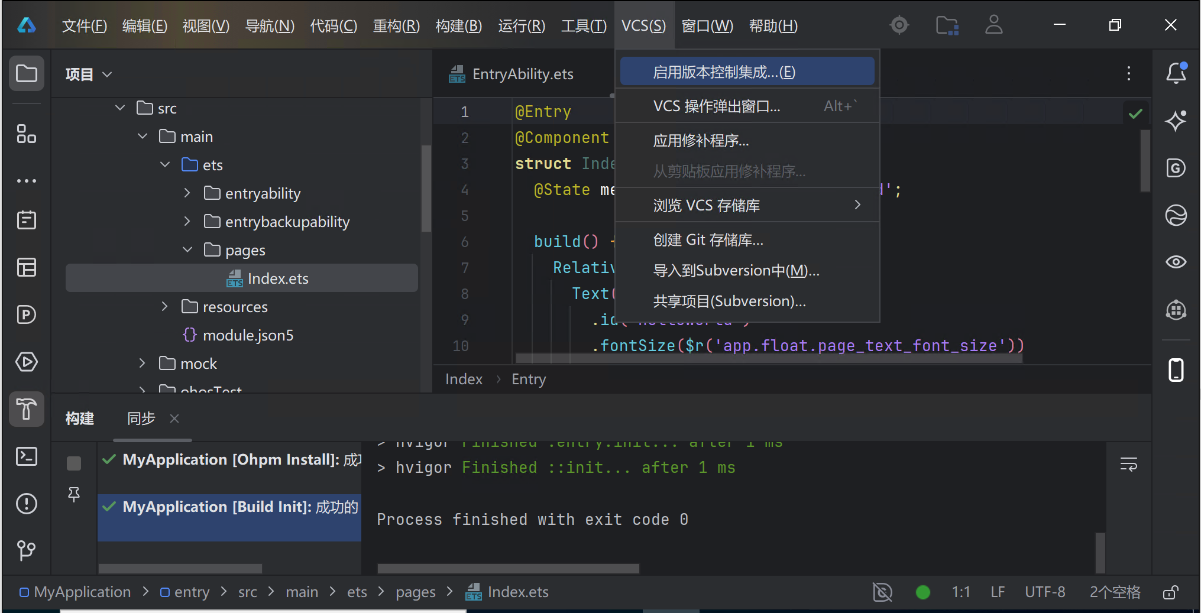This screenshot has height=613, width=1201.
Task: Open the Structure tool window icon
Action: point(27,134)
